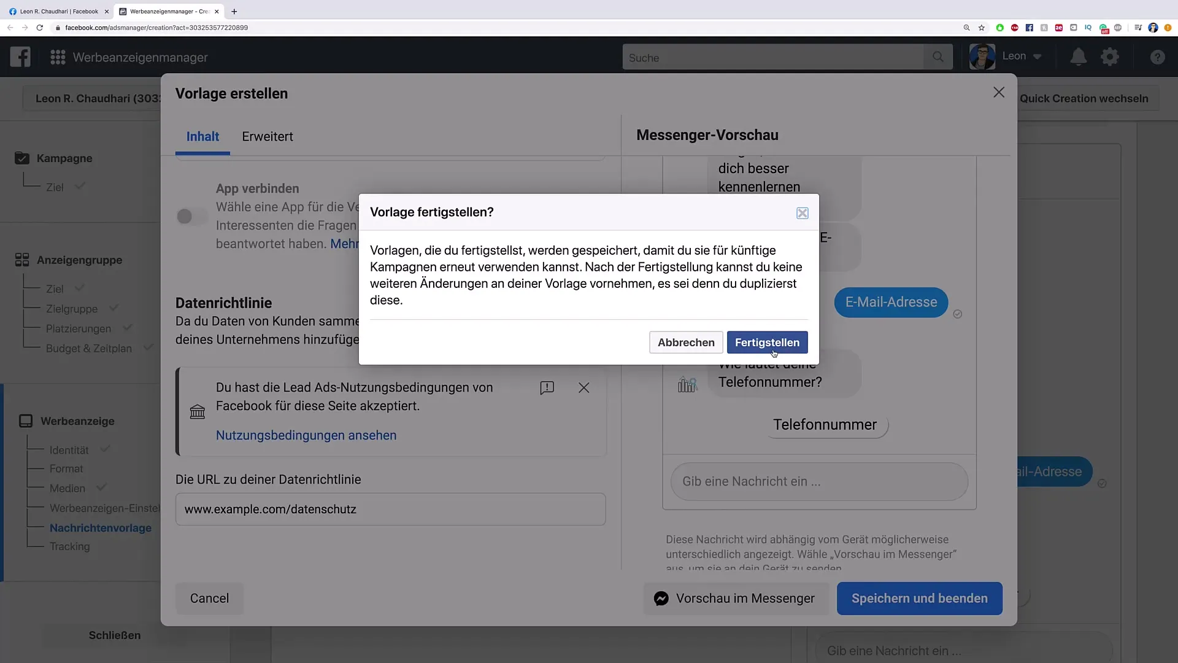Select Zielgruppe in the sidebar
This screenshot has height=663, width=1178.
click(x=72, y=309)
